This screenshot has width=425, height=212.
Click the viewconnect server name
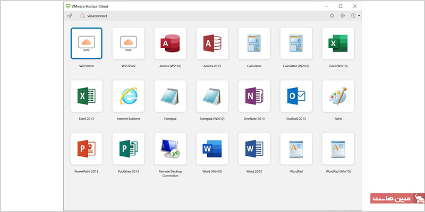click(97, 16)
